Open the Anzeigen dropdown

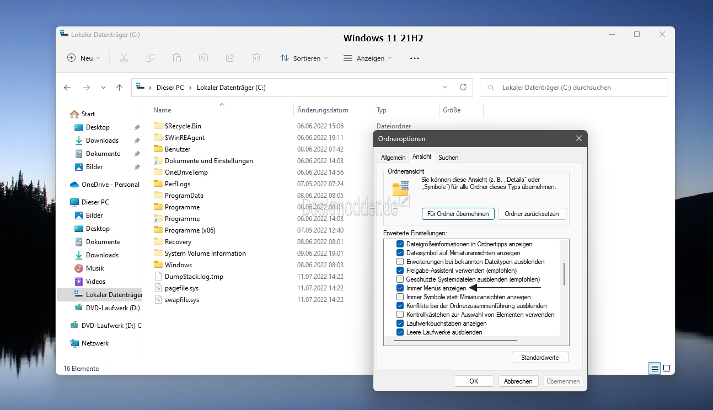pos(367,58)
